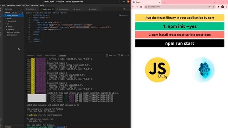Open Chrome extensions puzzle icon

coord(218,7)
